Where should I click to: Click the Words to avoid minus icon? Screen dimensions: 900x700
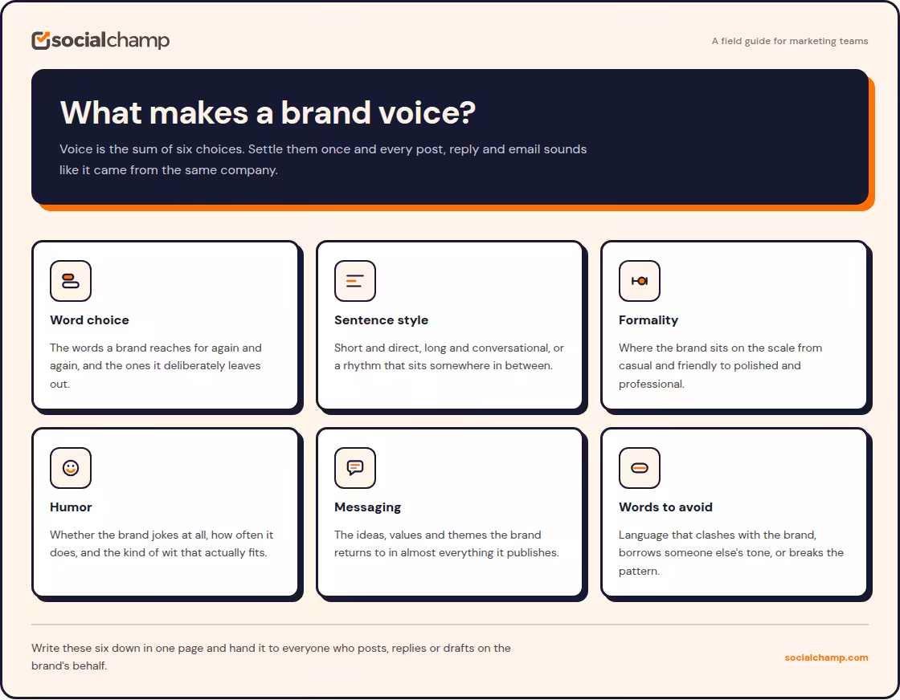pyautogui.click(x=640, y=468)
